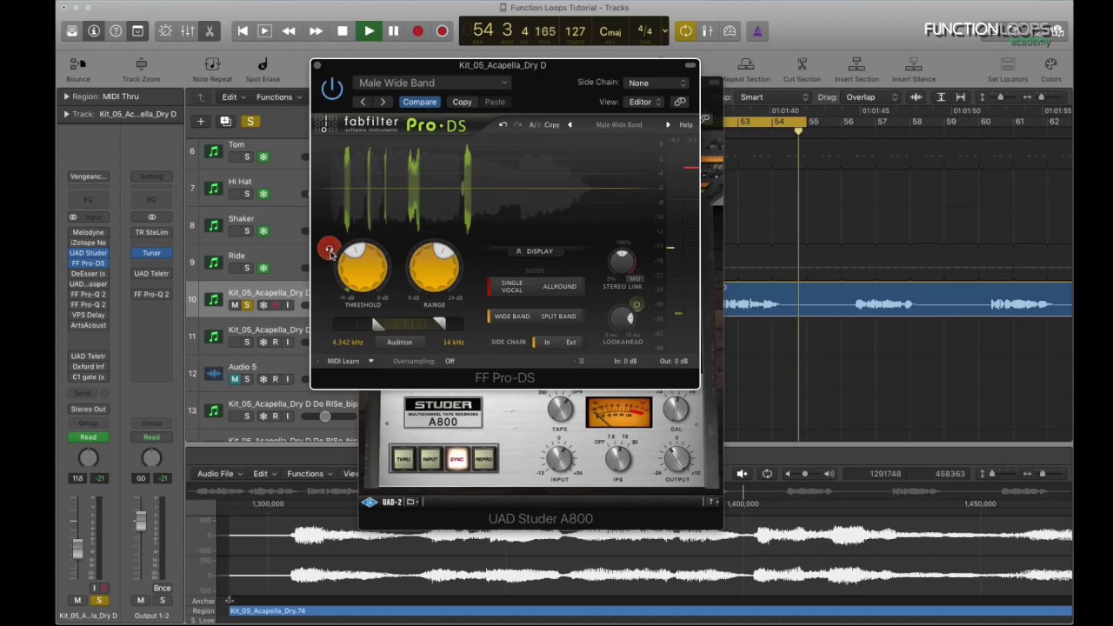Image resolution: width=1113 pixels, height=626 pixels.
Task: Click the Threshold knob
Action: pyautogui.click(x=363, y=267)
